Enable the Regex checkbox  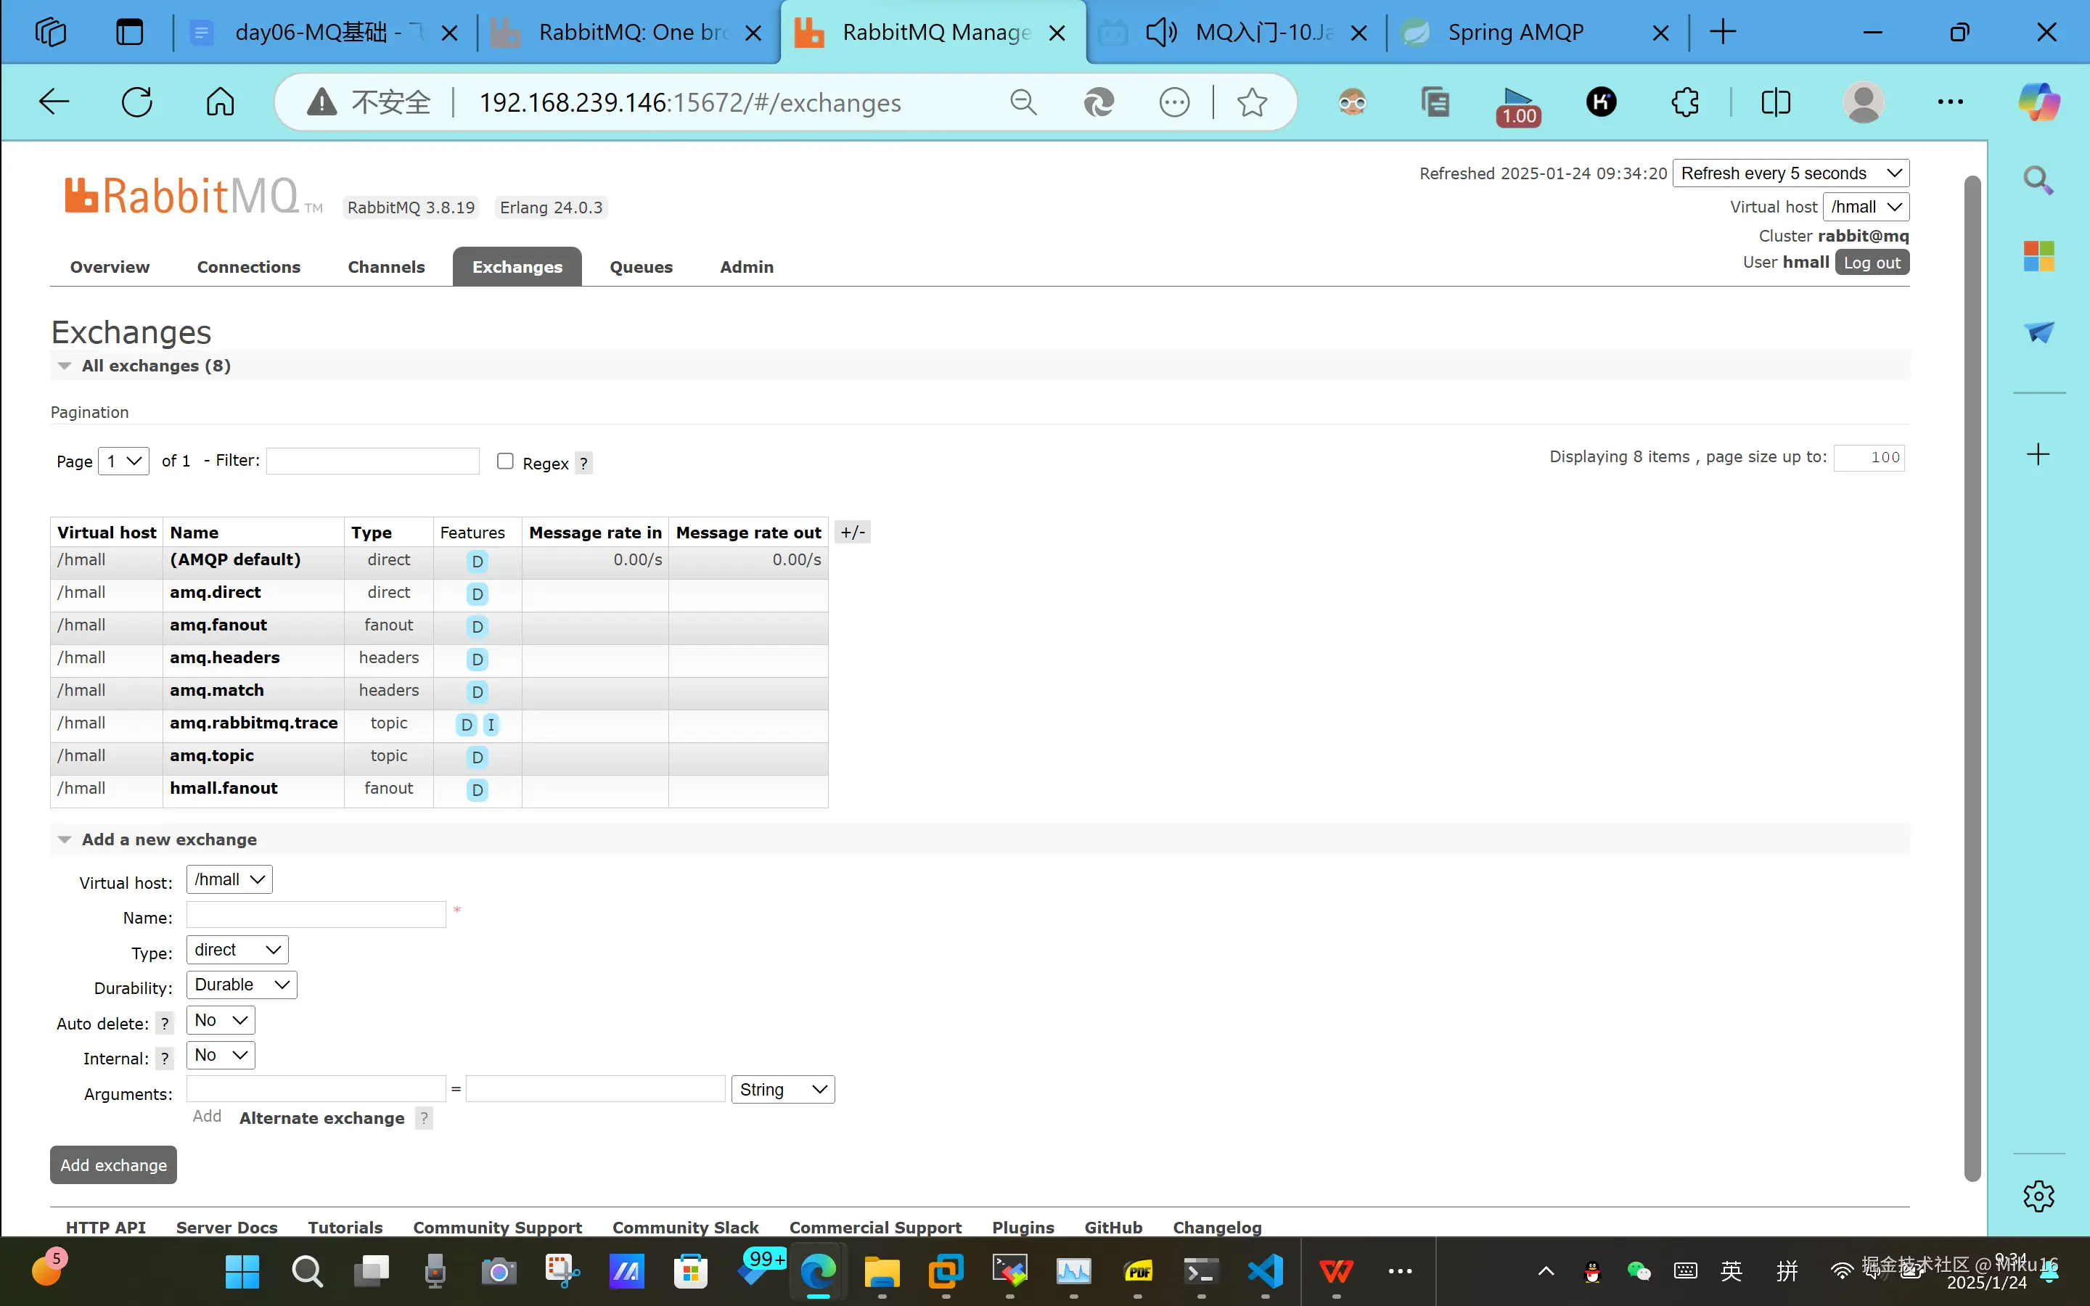click(x=505, y=461)
